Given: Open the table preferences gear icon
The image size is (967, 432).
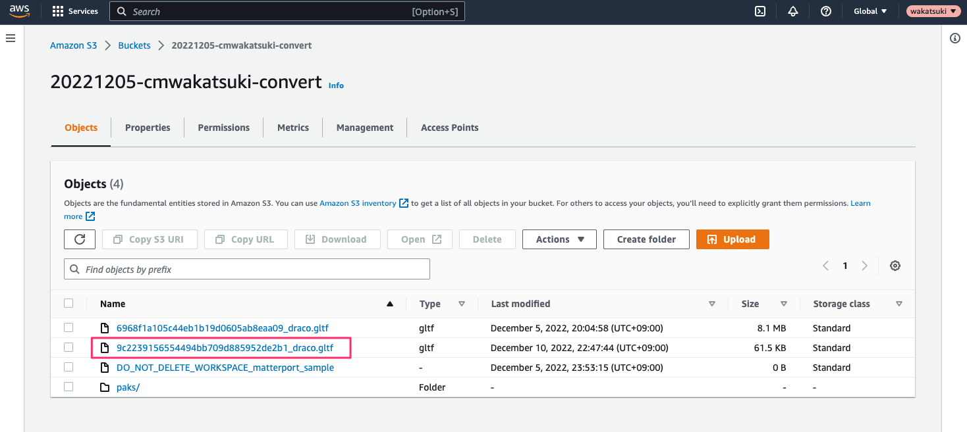Looking at the screenshot, I should pos(895,266).
